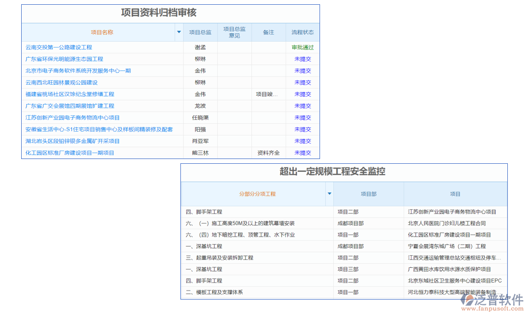Open the 审批通过 status for 云南交投第一公路建设工程
The image size is (529, 317).
click(302, 47)
